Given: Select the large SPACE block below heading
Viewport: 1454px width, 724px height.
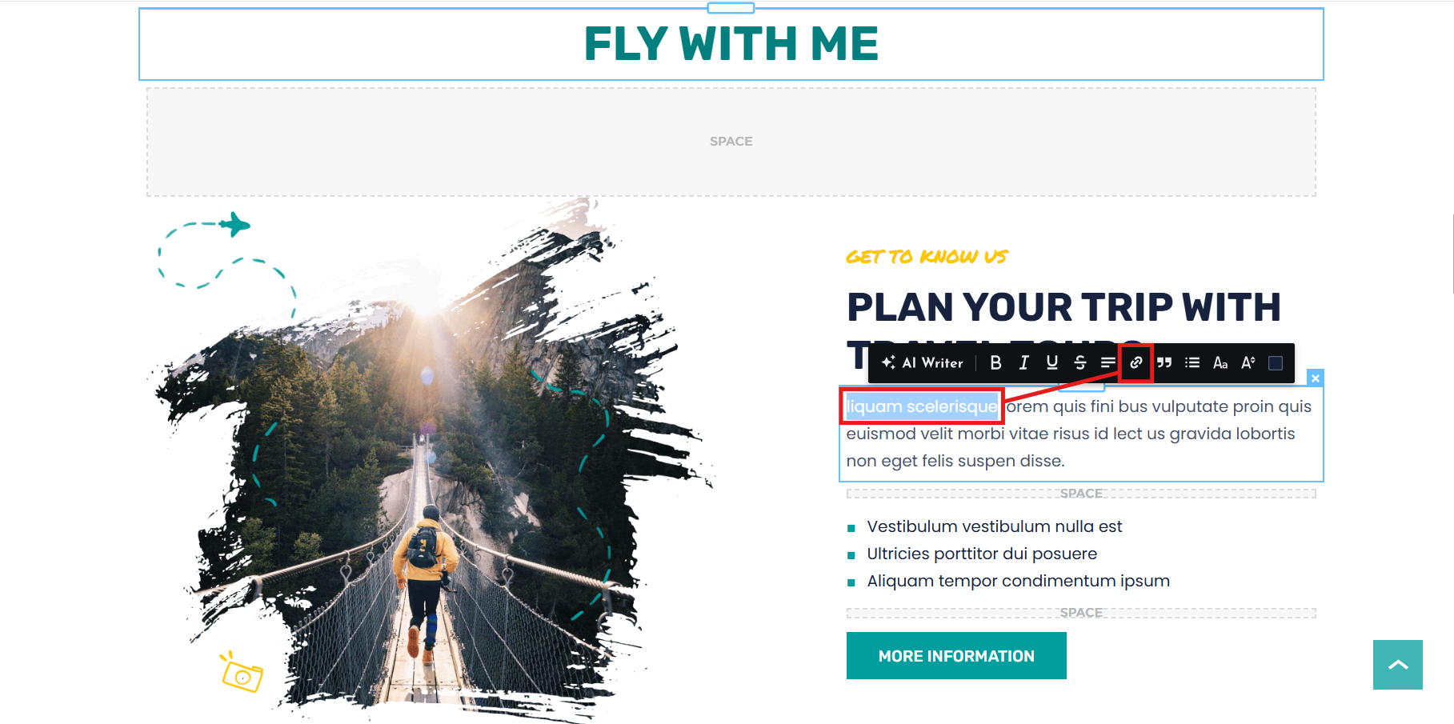Looking at the screenshot, I should (x=731, y=142).
